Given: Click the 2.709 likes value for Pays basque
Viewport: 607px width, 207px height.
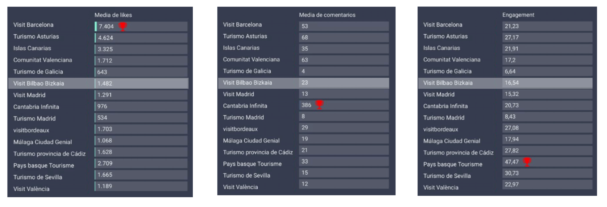Looking at the screenshot, I should pyautogui.click(x=105, y=163).
